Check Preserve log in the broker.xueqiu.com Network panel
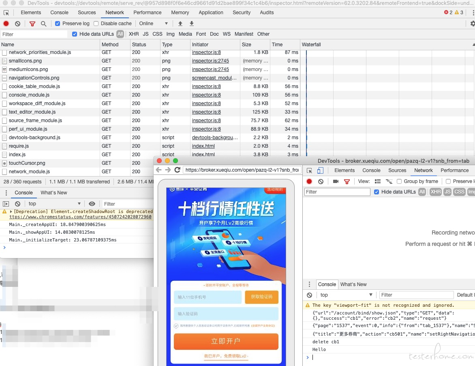Screen dimensions: 475x366 point(448,181)
